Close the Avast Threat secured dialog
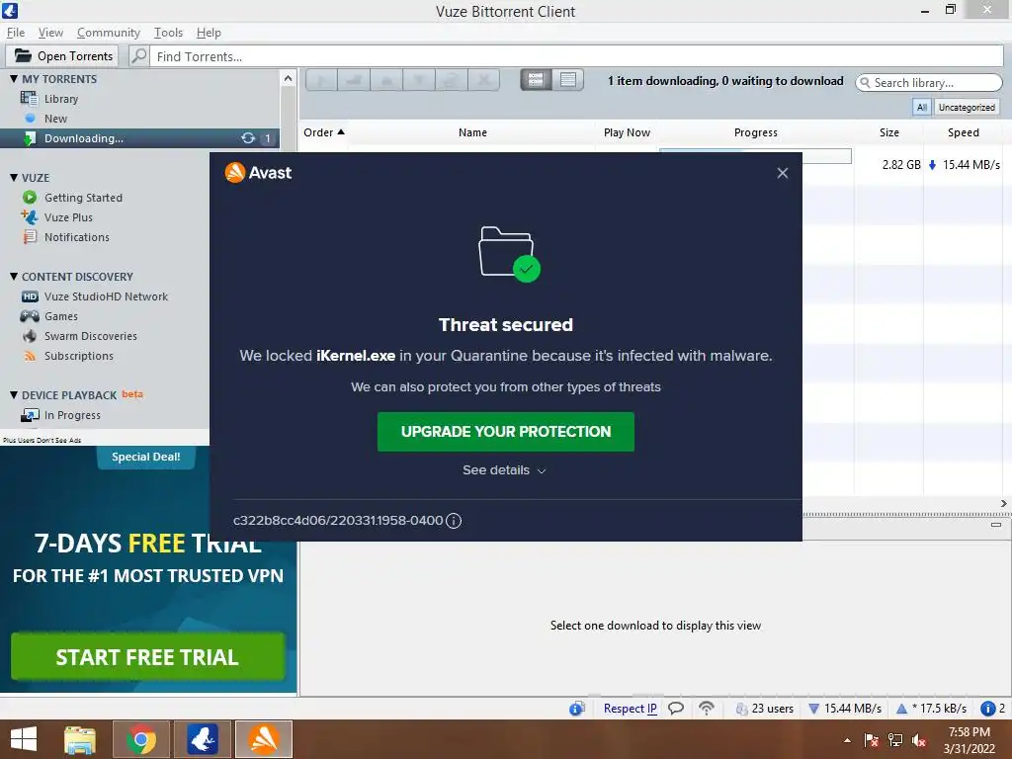Image resolution: width=1012 pixels, height=759 pixels. [783, 173]
